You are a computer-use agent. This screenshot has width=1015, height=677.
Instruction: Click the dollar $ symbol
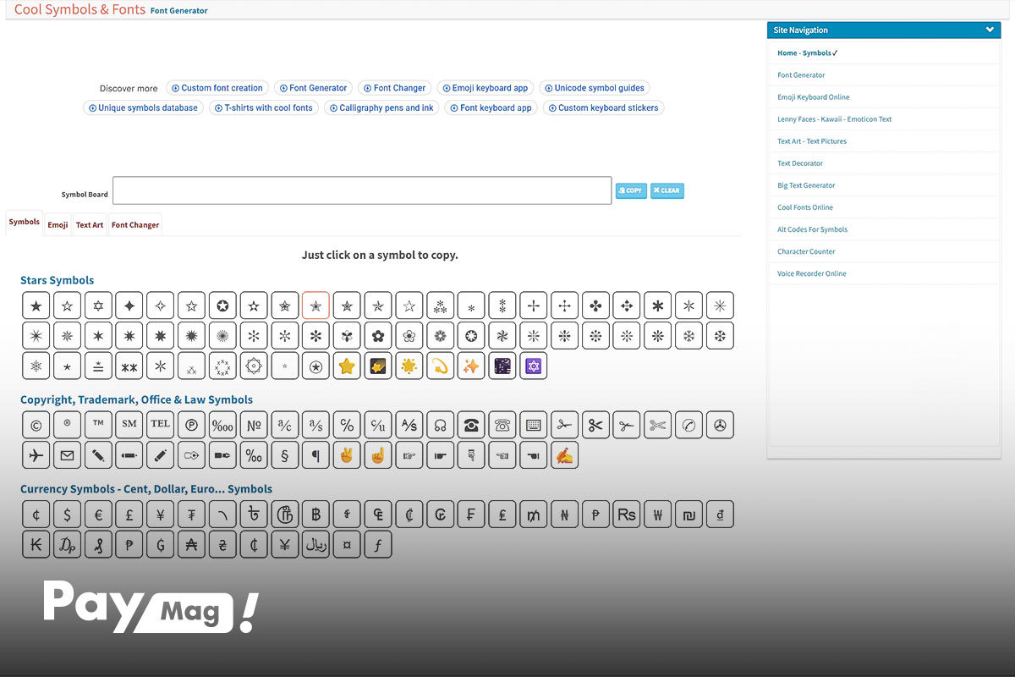pyautogui.click(x=67, y=515)
